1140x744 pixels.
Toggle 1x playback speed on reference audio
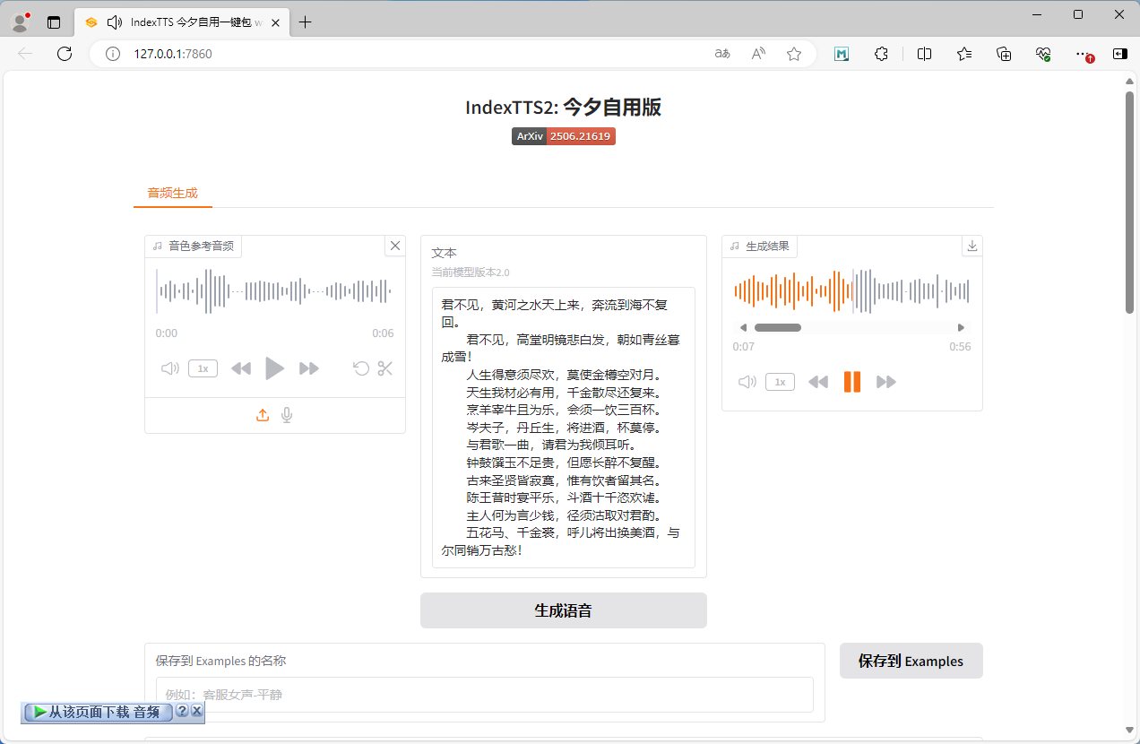click(x=203, y=368)
